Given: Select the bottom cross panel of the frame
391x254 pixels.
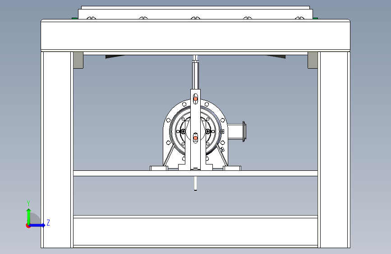Looking at the screenshot, I should point(196,231).
